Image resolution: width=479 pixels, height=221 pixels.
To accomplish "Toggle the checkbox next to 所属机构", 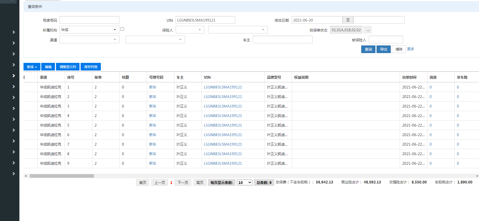I will (x=122, y=29).
